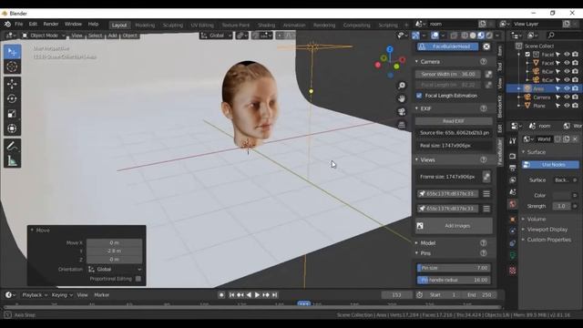
Task: Open the File menu
Action: coord(18,25)
